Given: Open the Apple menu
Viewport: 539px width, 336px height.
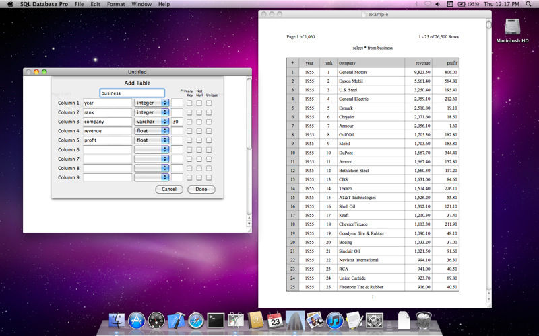Looking at the screenshot, I should [10, 4].
